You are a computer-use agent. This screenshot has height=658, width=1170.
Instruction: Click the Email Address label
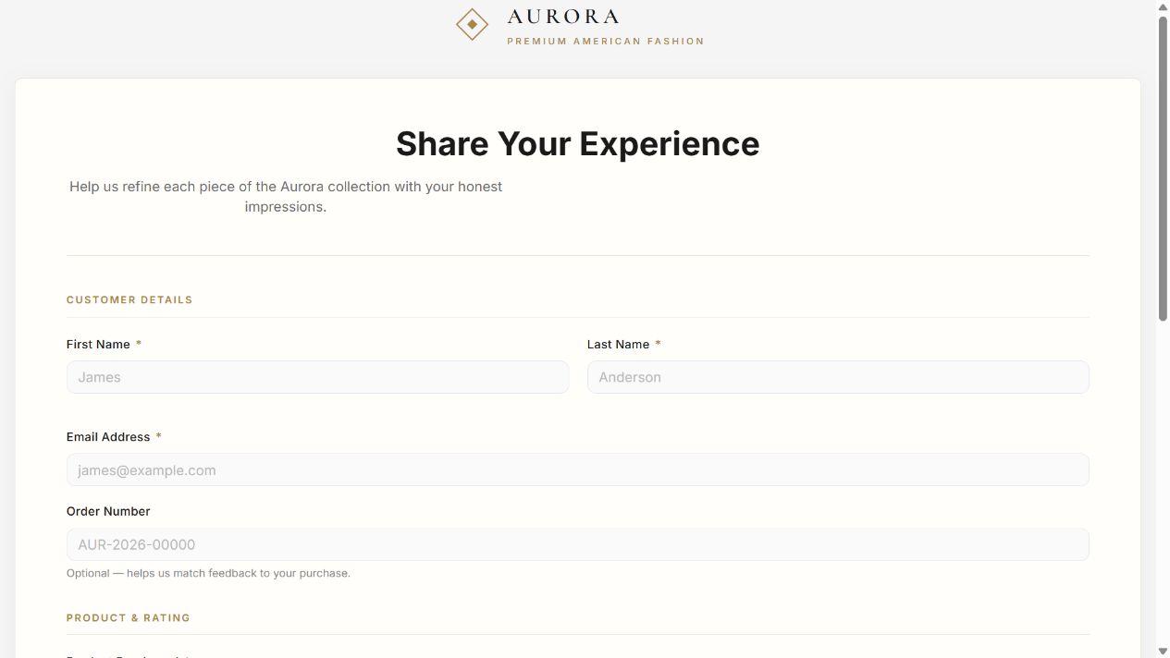coord(108,437)
